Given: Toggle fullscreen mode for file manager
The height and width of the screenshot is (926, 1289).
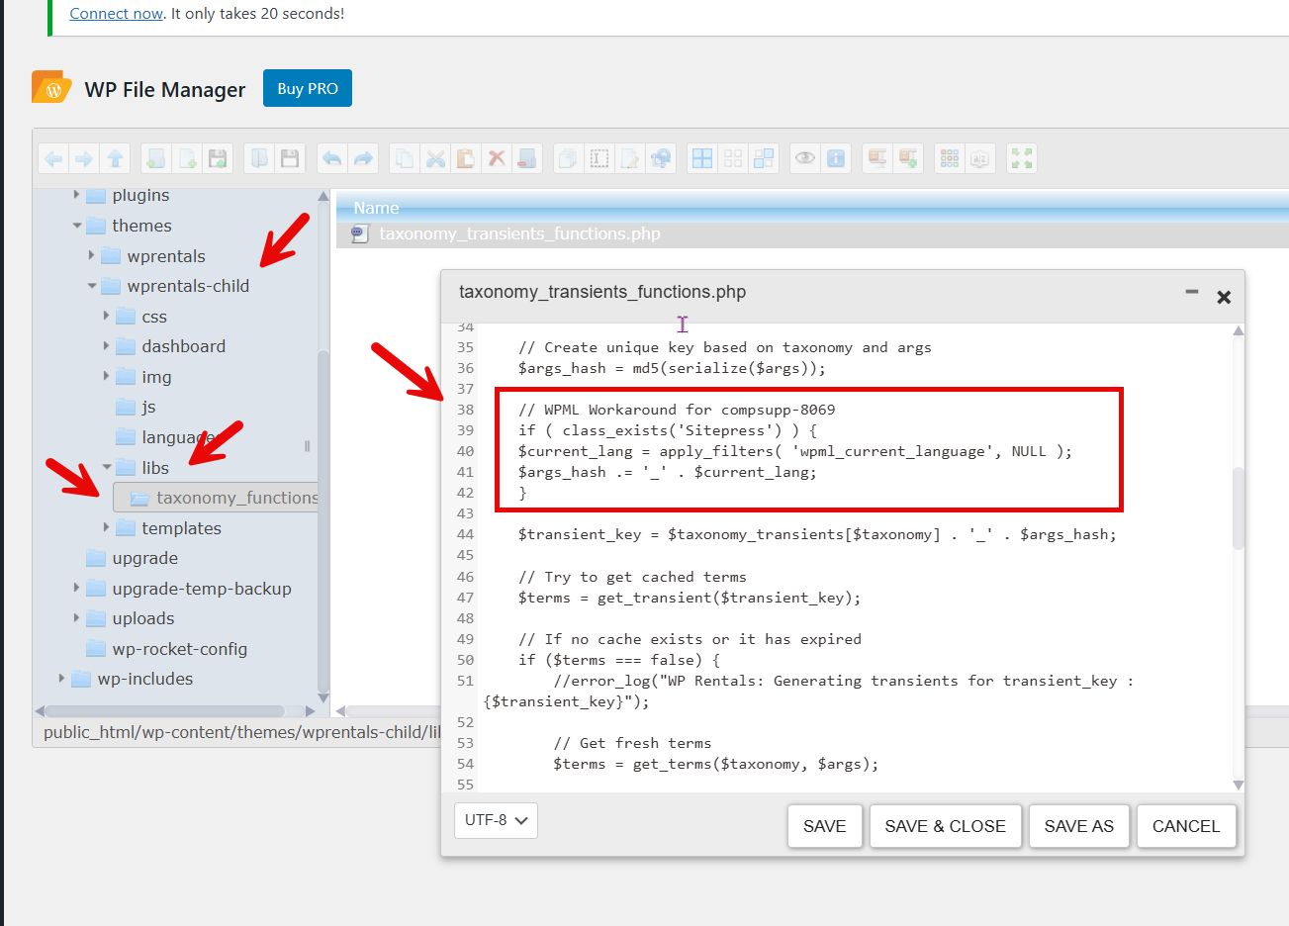Looking at the screenshot, I should pyautogui.click(x=1022, y=158).
